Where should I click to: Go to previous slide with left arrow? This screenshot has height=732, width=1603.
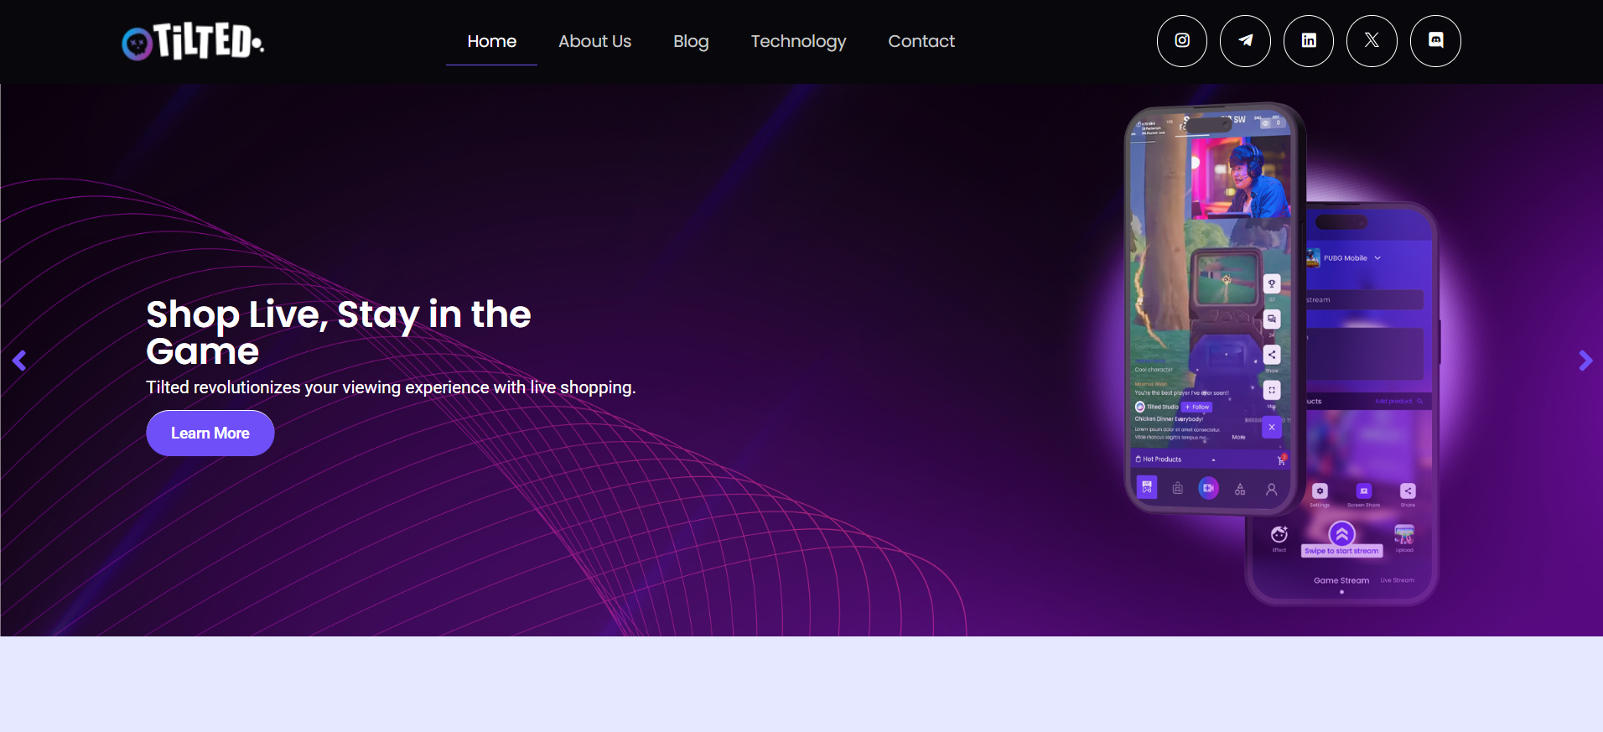[19, 361]
